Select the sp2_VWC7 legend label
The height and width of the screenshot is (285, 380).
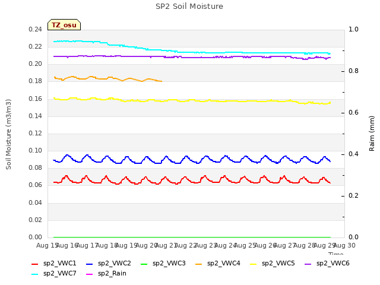59,274
